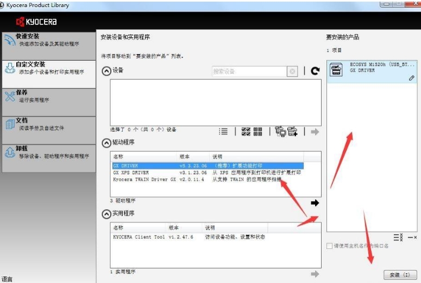Open the 保养 maintenance section

pyautogui.click(x=49, y=102)
